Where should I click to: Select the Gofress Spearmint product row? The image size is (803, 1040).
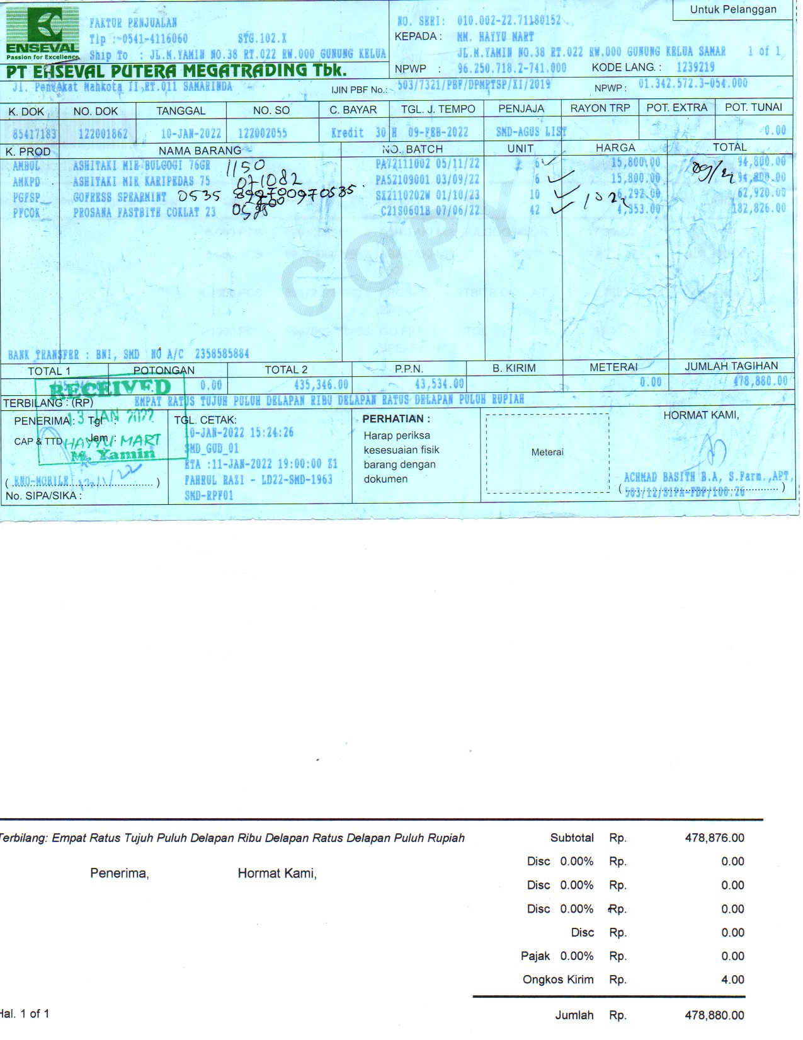coord(120,197)
